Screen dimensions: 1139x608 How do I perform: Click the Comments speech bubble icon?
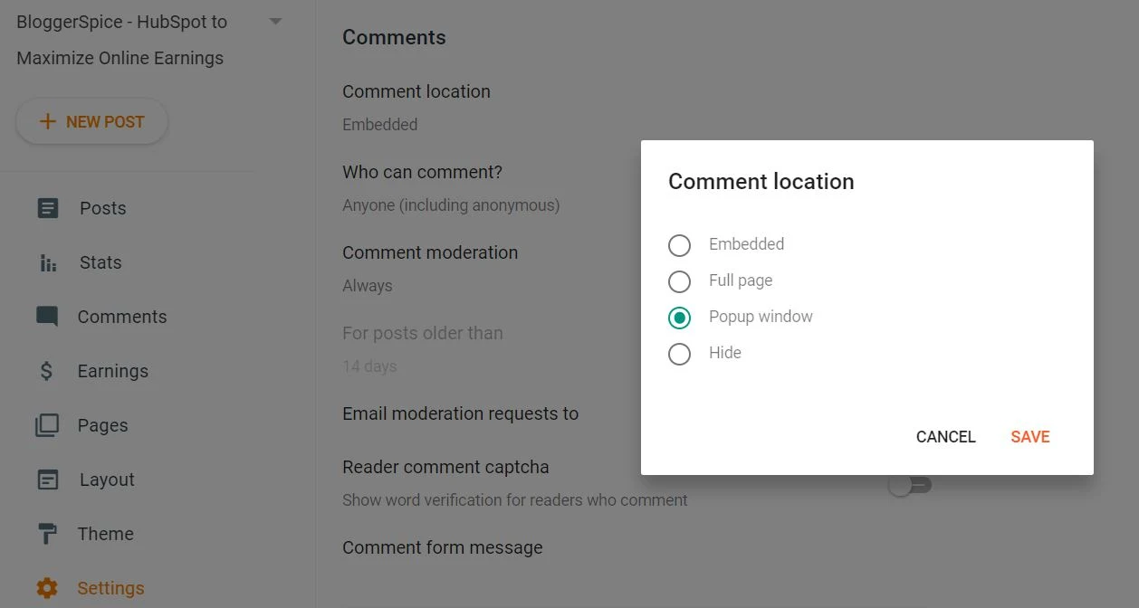(x=47, y=317)
